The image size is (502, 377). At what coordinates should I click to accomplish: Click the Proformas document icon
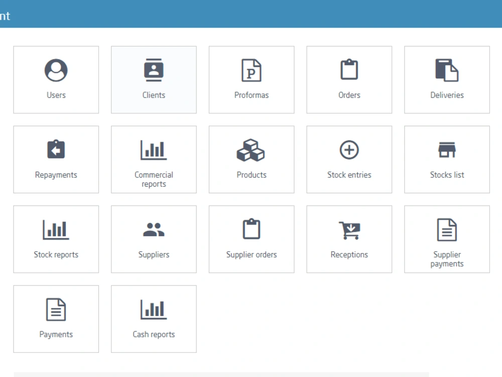pos(252,70)
